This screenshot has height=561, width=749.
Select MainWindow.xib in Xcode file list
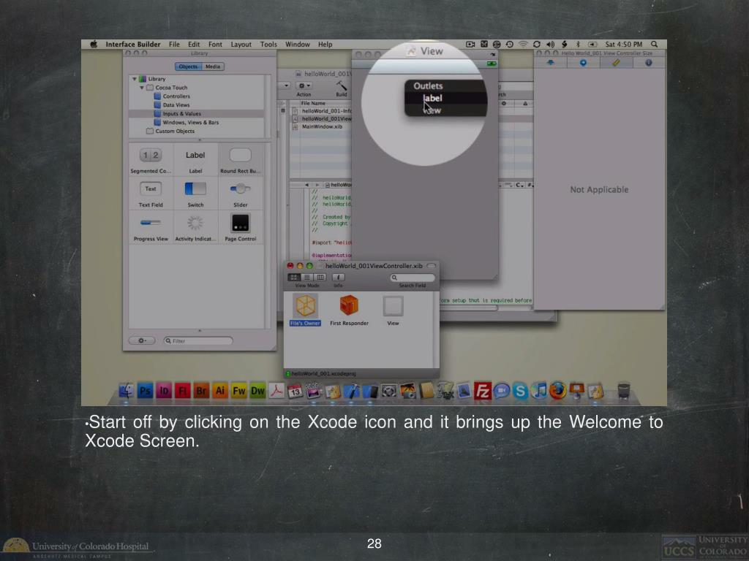[322, 127]
